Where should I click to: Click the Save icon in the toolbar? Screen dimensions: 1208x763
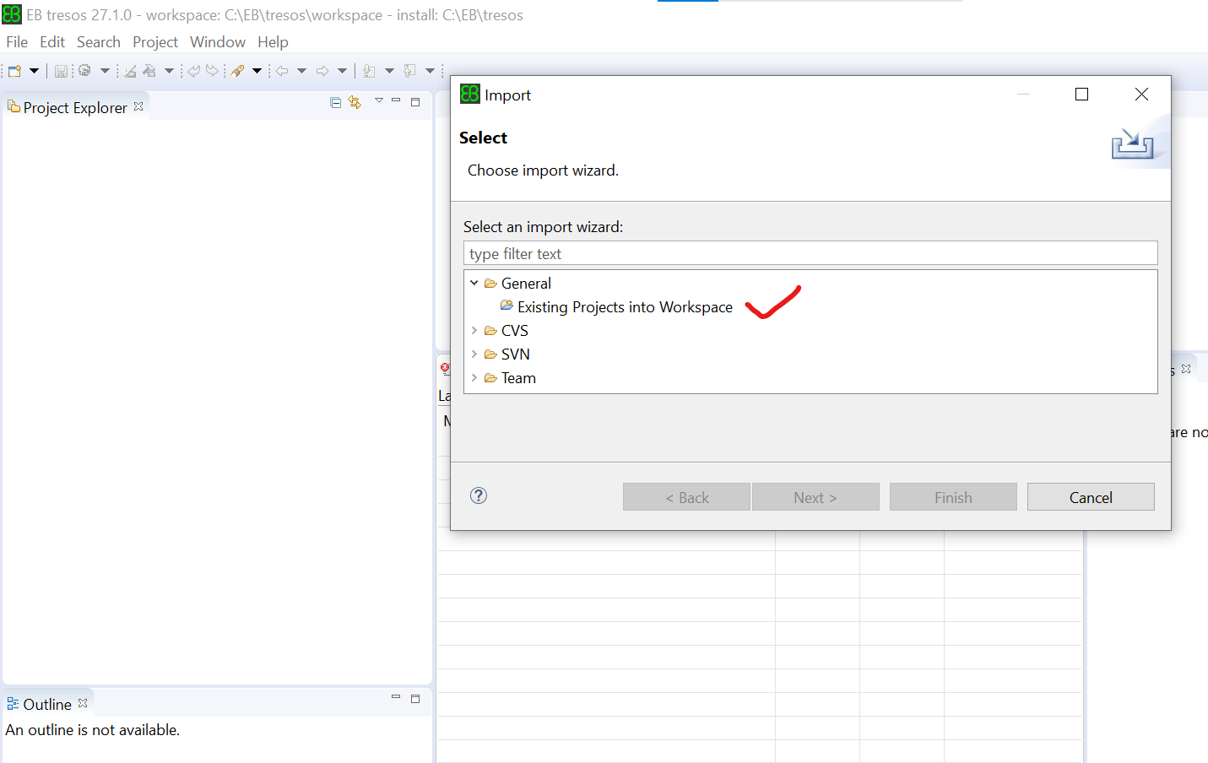click(x=61, y=71)
